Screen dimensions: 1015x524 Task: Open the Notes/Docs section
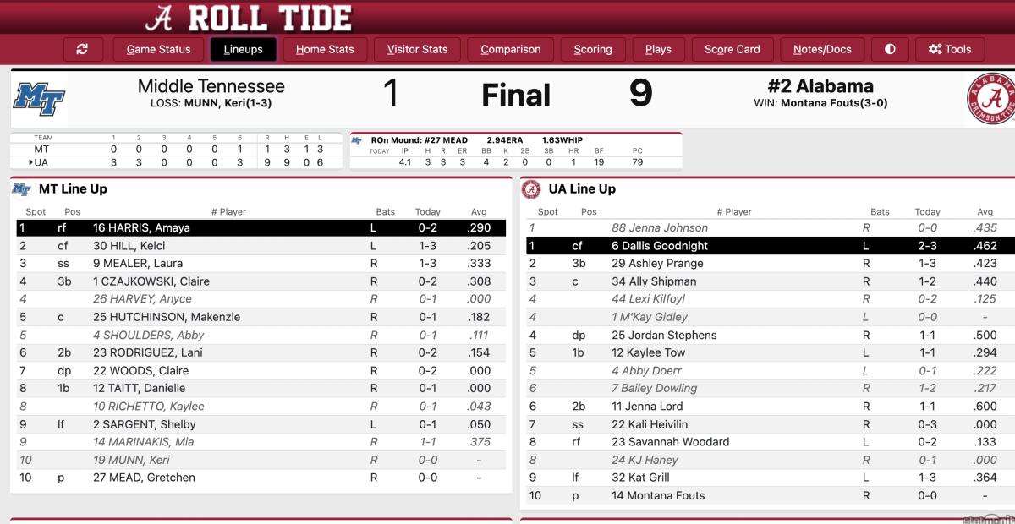click(822, 49)
